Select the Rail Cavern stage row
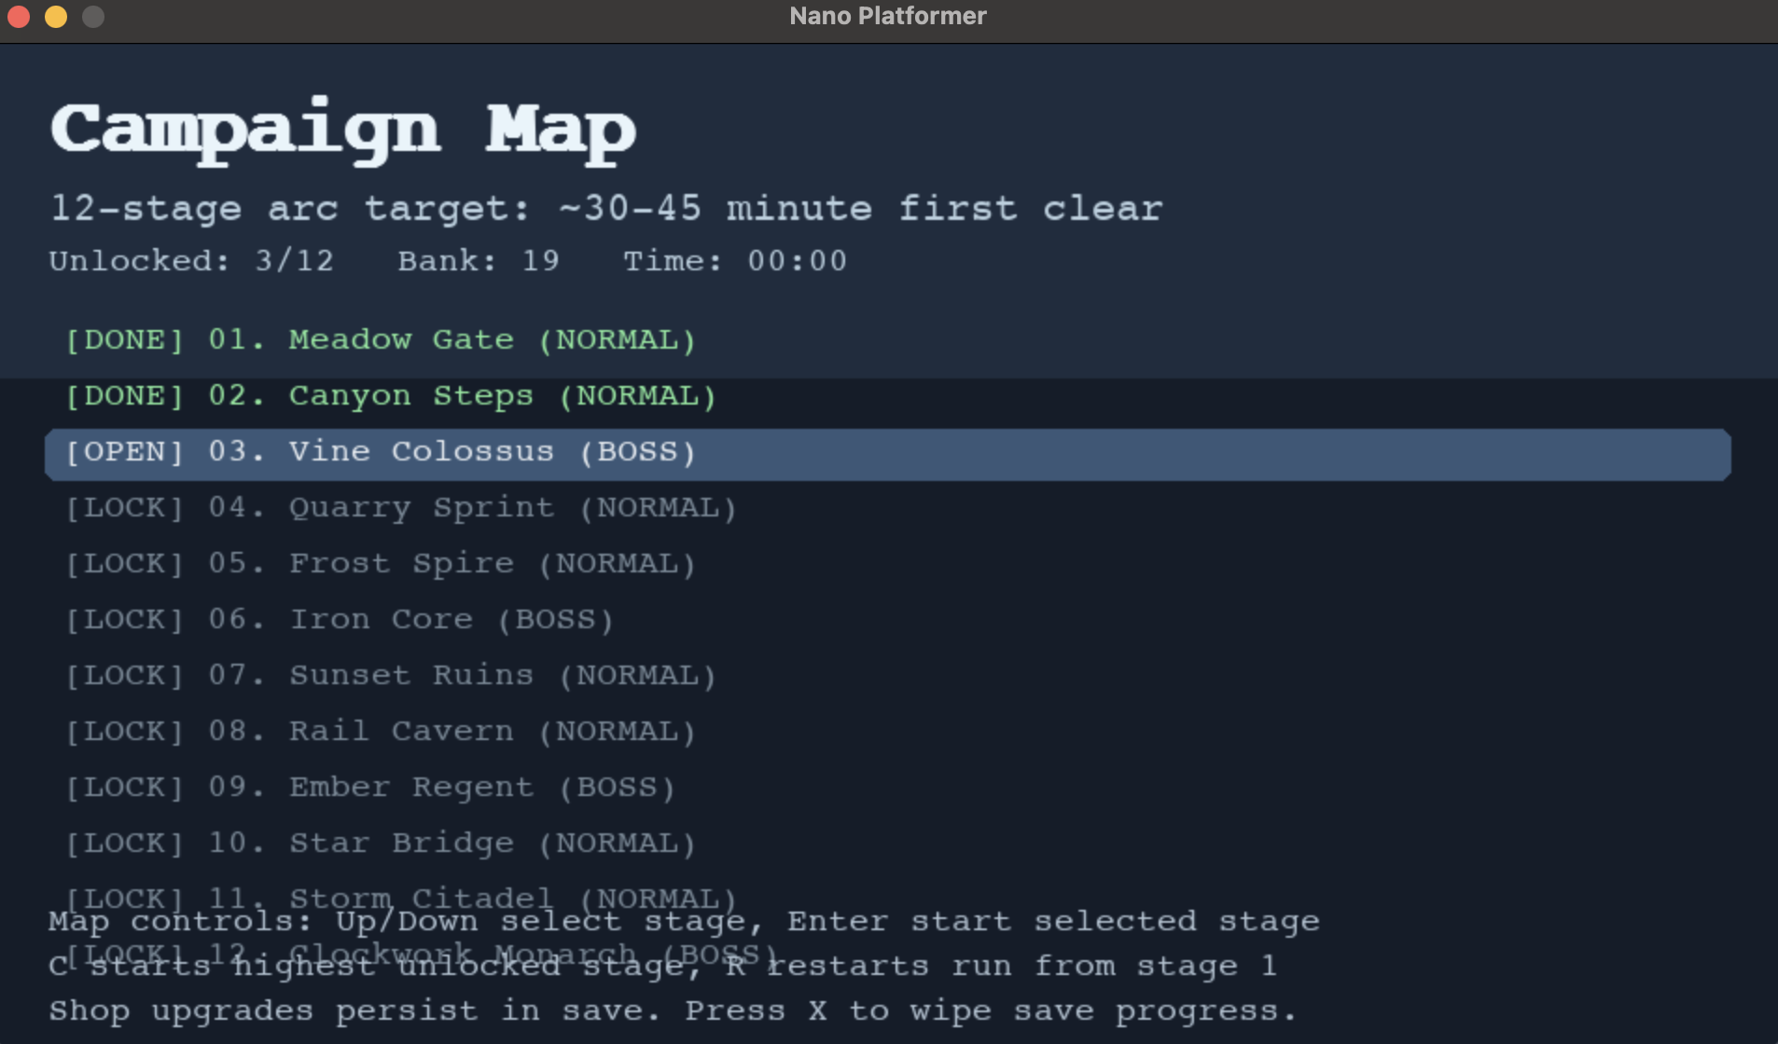Viewport: 1778px width, 1044px height. [x=381, y=732]
